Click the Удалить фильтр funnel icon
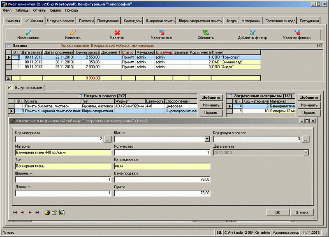Screen dimensions: 329x237 (x=297, y=32)
